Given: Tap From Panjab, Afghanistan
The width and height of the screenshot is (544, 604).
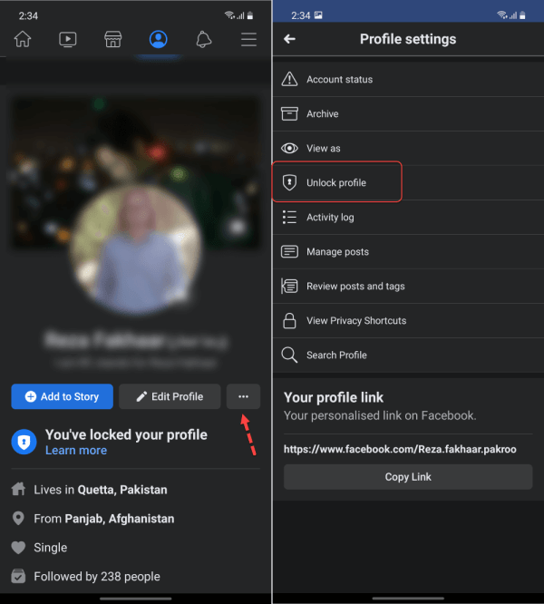Looking at the screenshot, I should tap(104, 519).
